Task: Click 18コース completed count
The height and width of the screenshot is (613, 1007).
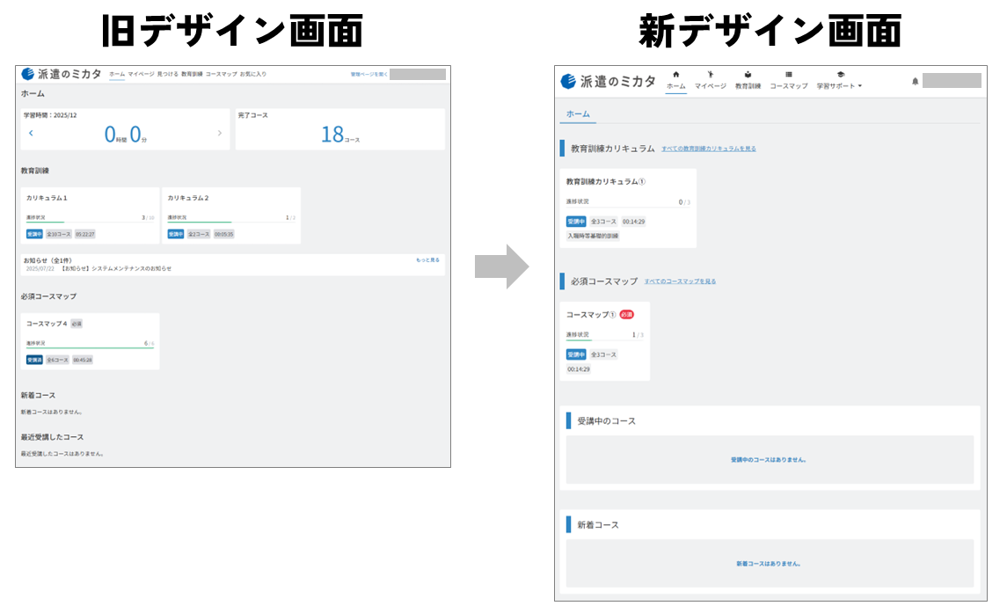Action: pos(340,134)
